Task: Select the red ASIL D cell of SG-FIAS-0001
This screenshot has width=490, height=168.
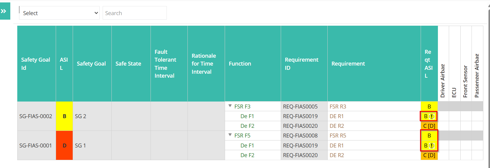Action: [x=64, y=145]
